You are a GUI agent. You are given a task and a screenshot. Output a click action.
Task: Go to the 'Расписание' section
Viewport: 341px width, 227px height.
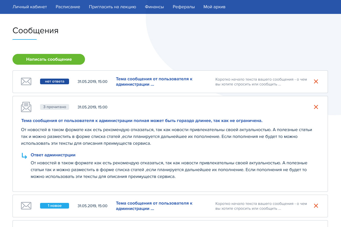[x=68, y=7]
